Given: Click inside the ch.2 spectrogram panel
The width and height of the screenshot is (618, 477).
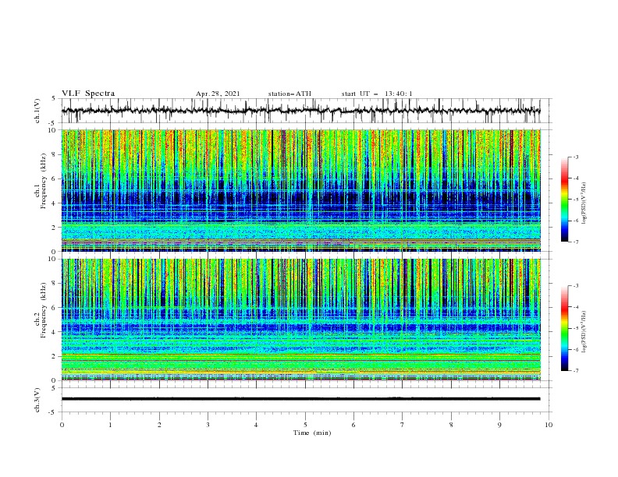Looking at the screenshot, I should 300,320.
